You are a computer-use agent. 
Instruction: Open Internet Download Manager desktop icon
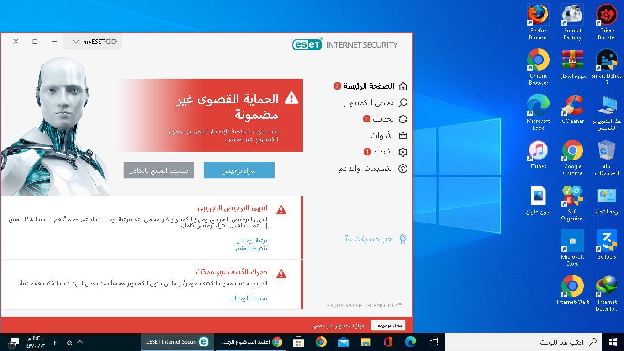point(607,293)
